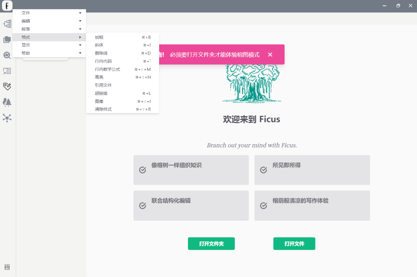
Task: Click the 打开文件夹 button
Action: (211, 243)
